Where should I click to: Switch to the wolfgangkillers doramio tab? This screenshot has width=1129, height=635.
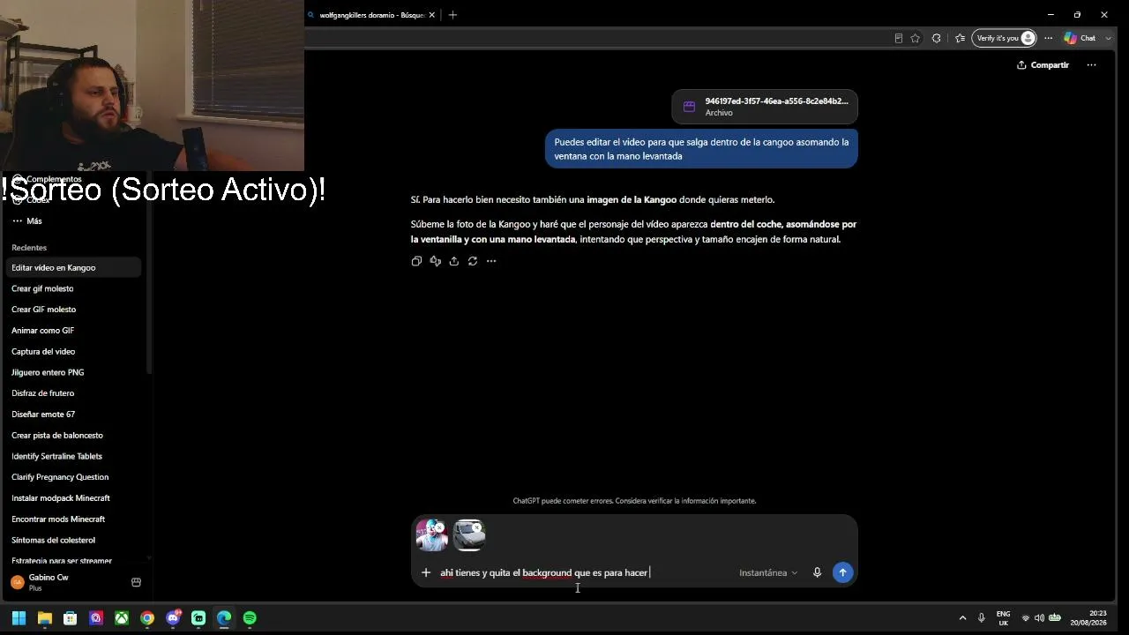[372, 15]
